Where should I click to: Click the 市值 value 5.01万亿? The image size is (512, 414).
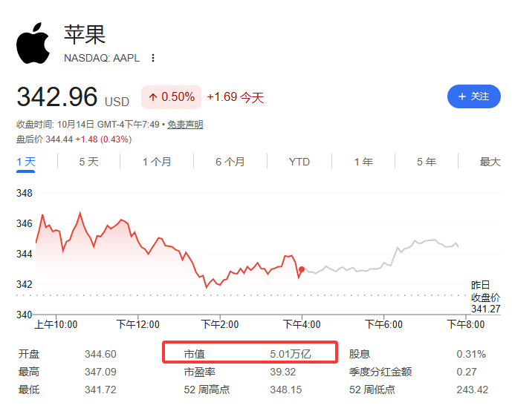[291, 354]
